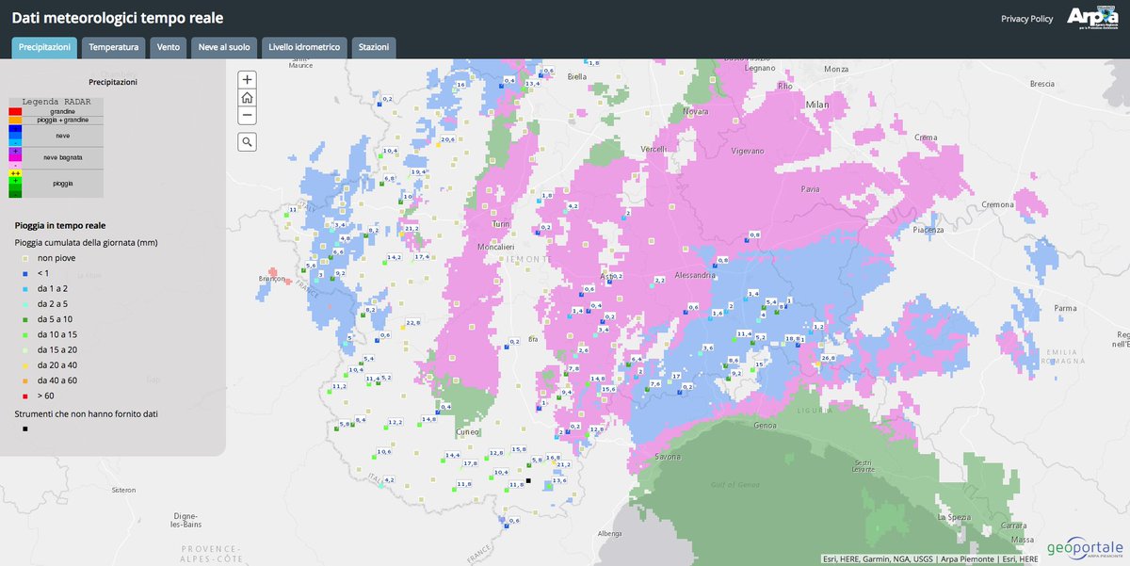Click the 'Dati meteorologici tempo reale' title
Image resolution: width=1130 pixels, height=566 pixels.
coord(117,18)
